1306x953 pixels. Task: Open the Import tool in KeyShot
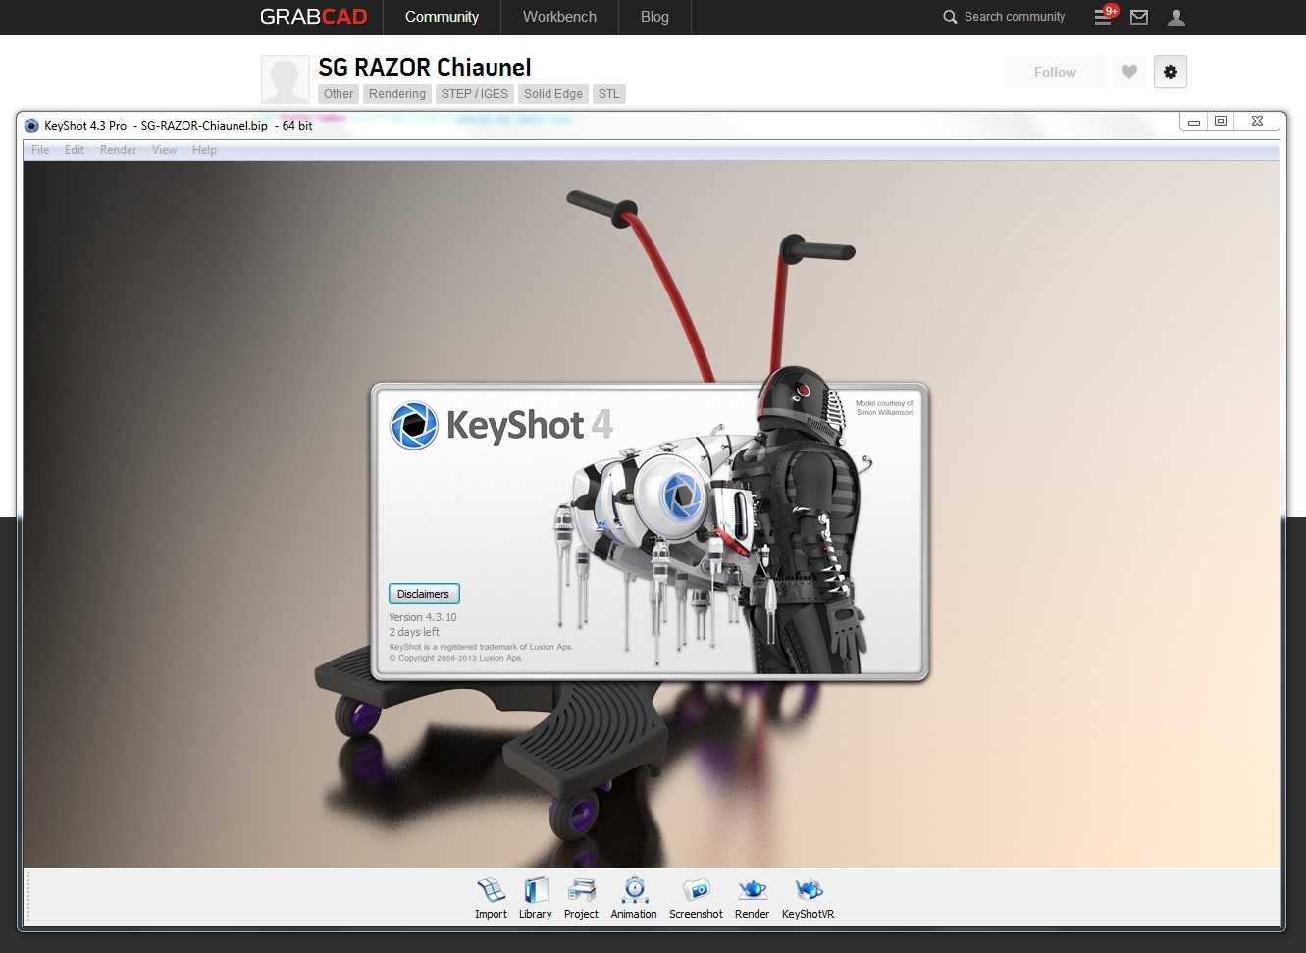pos(491,898)
